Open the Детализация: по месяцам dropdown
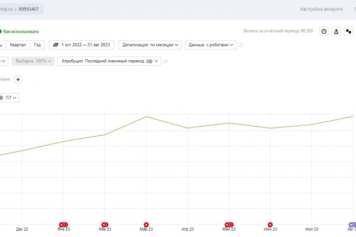Viewport: 356px width, 237px height. point(150,45)
